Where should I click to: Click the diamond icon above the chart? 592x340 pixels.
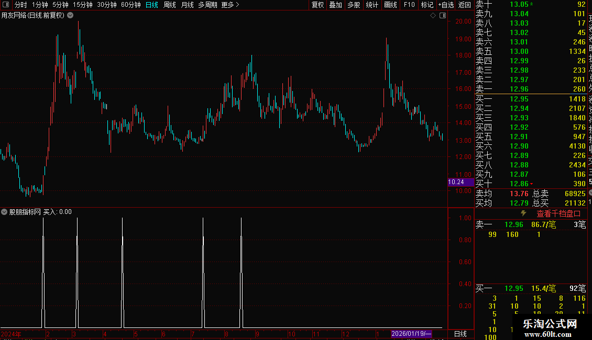click(x=433, y=16)
